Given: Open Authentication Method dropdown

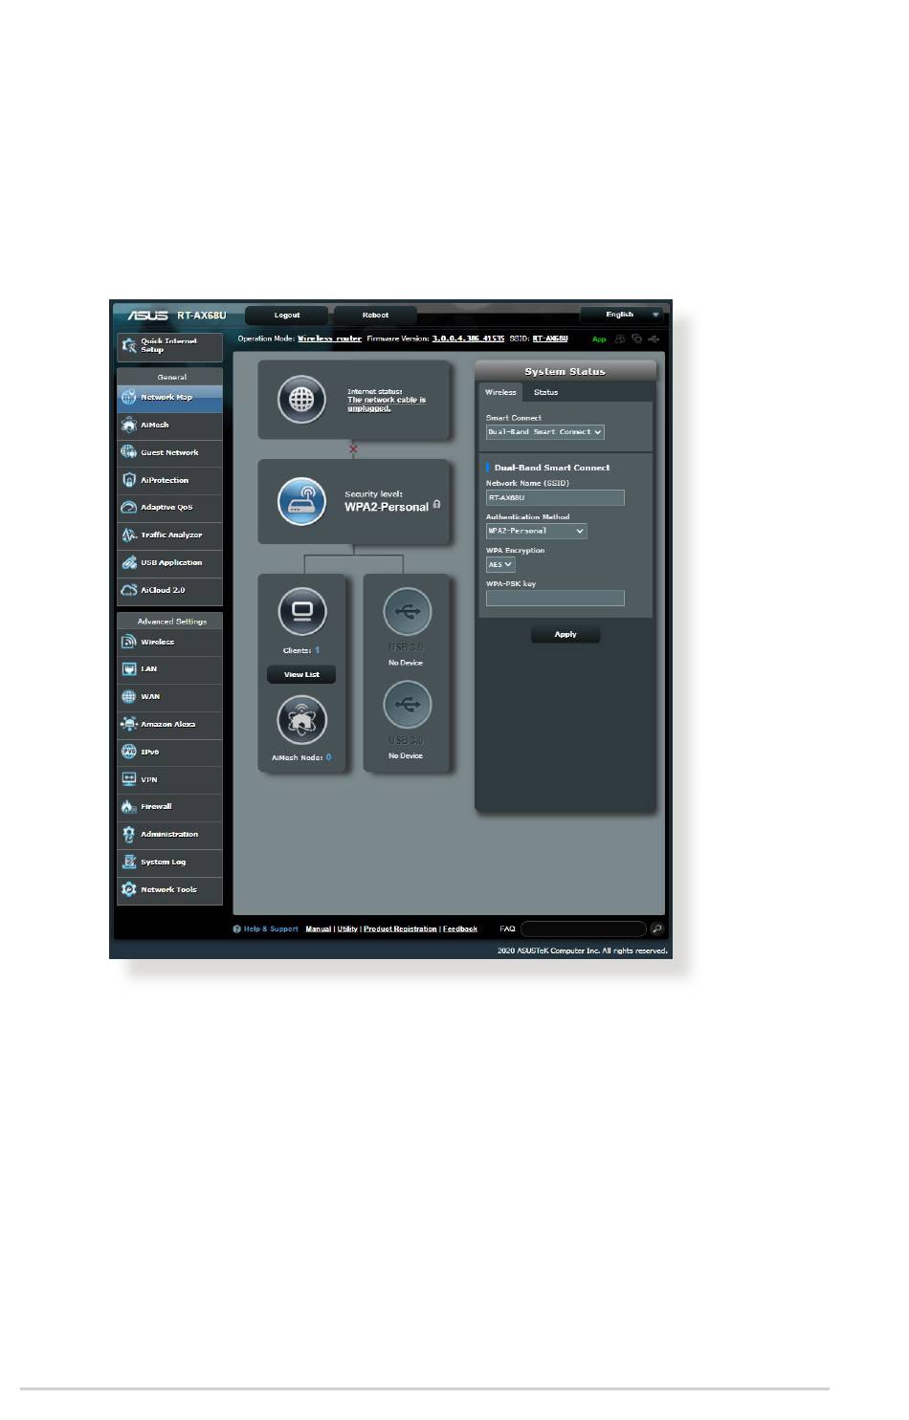Looking at the screenshot, I should [x=537, y=532].
